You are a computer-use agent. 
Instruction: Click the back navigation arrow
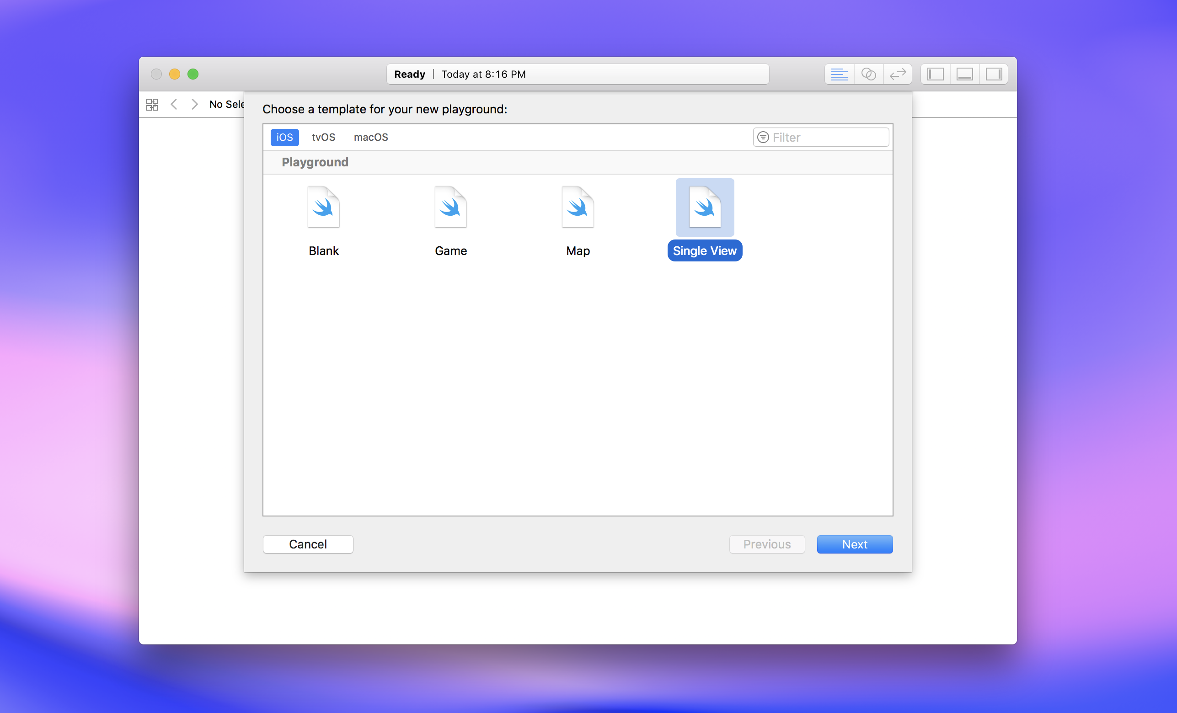point(173,104)
